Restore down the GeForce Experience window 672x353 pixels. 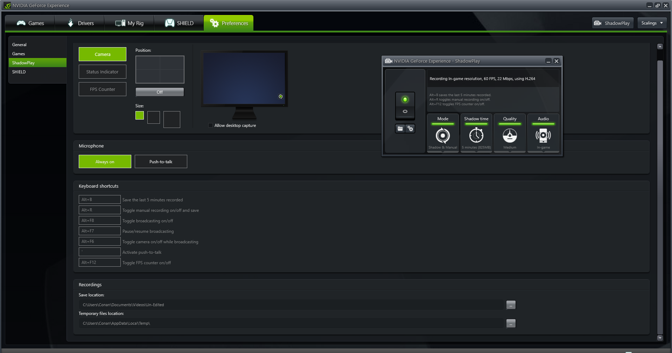[658, 5]
